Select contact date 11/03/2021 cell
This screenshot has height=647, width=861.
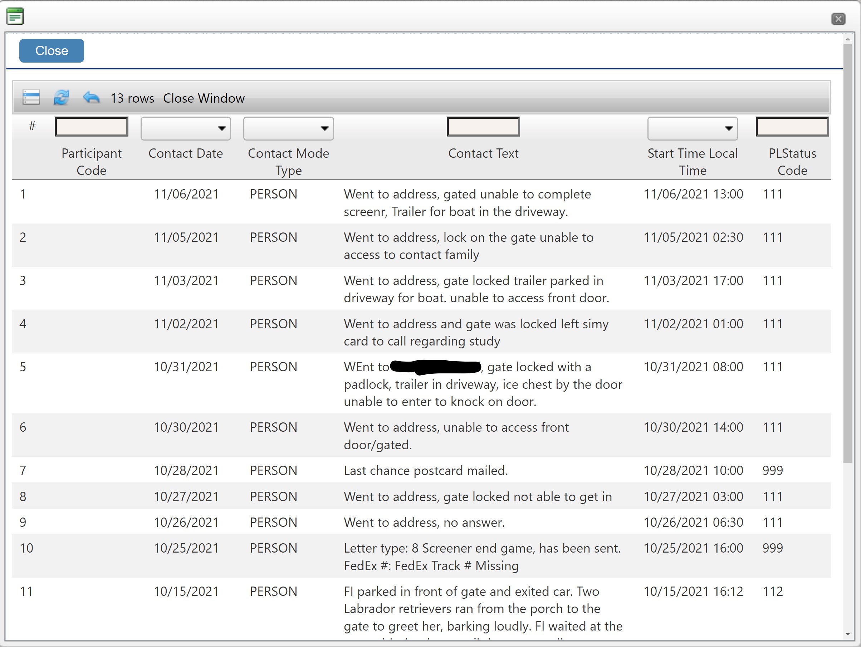coord(186,281)
